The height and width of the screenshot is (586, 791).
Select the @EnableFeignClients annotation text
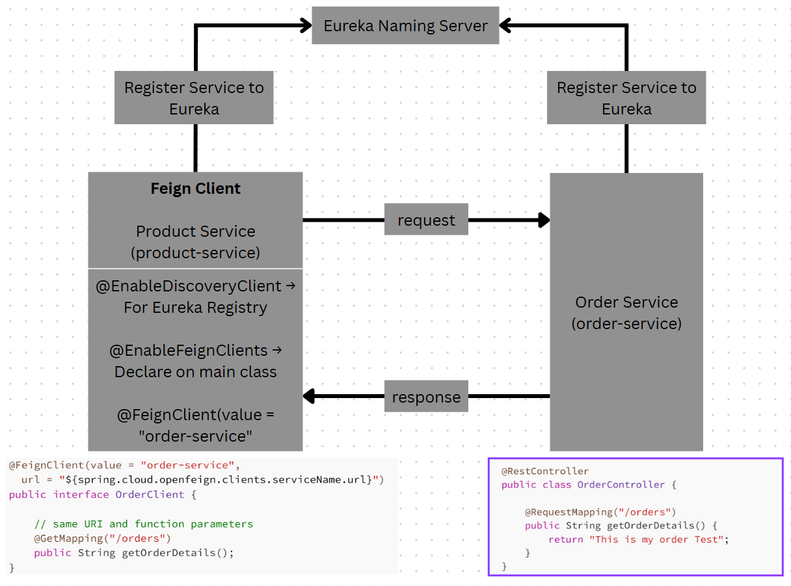pos(195,361)
